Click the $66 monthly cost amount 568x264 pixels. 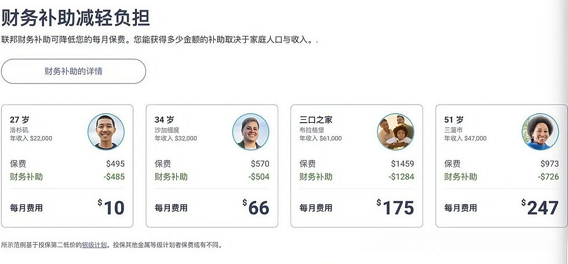256,207
